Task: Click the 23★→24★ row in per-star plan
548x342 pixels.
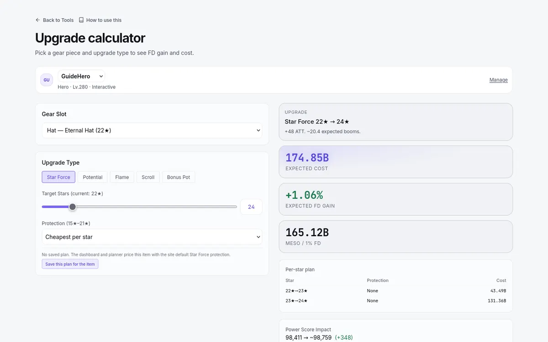Action: 396,301
